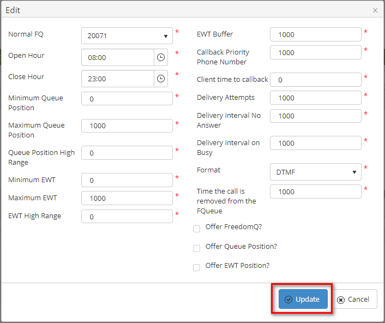The width and height of the screenshot is (385, 323).
Task: Enable the Offer FreedomQ? checkbox
Action: [x=197, y=229]
